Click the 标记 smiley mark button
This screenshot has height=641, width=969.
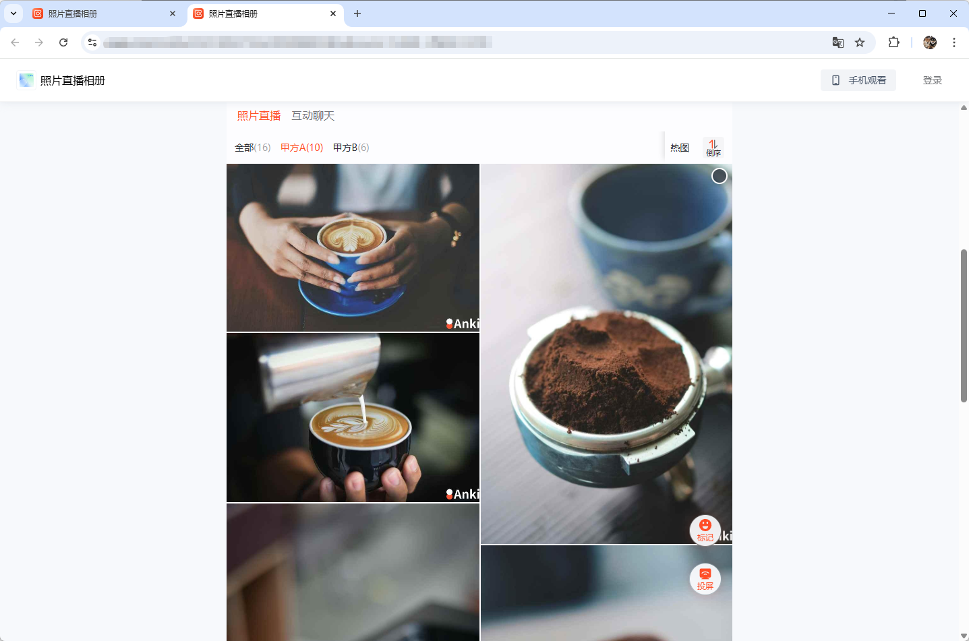point(705,530)
